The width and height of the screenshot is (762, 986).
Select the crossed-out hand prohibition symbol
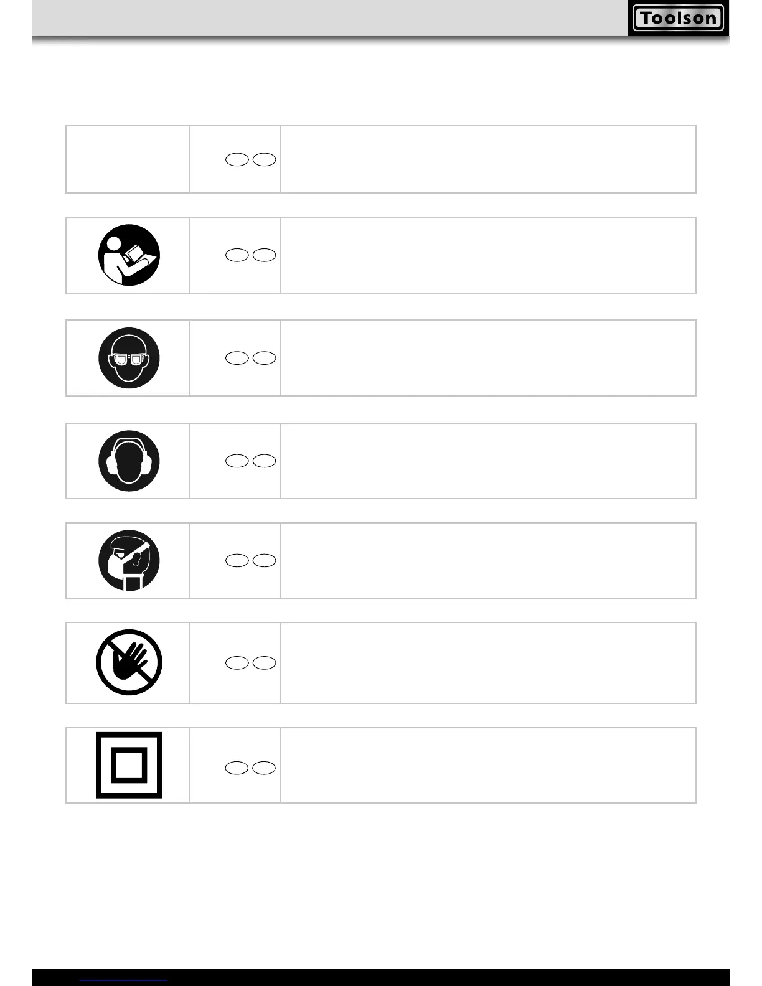coord(129,662)
